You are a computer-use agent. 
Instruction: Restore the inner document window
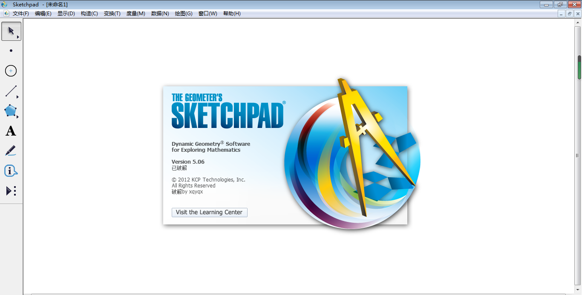[x=570, y=14]
